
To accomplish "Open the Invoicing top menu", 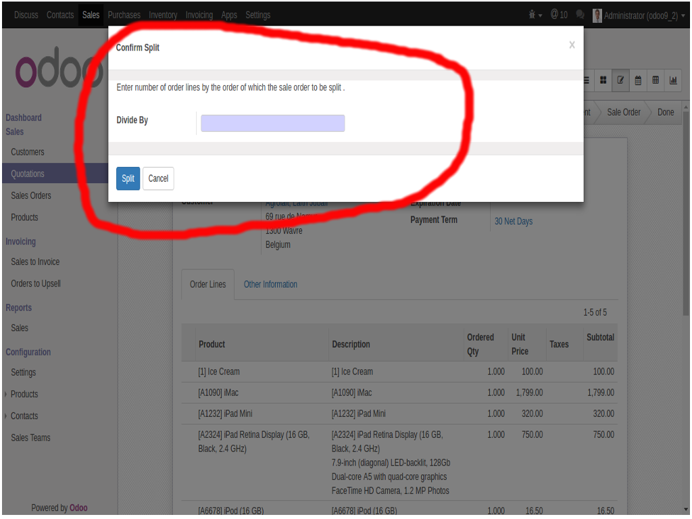I will coord(199,15).
